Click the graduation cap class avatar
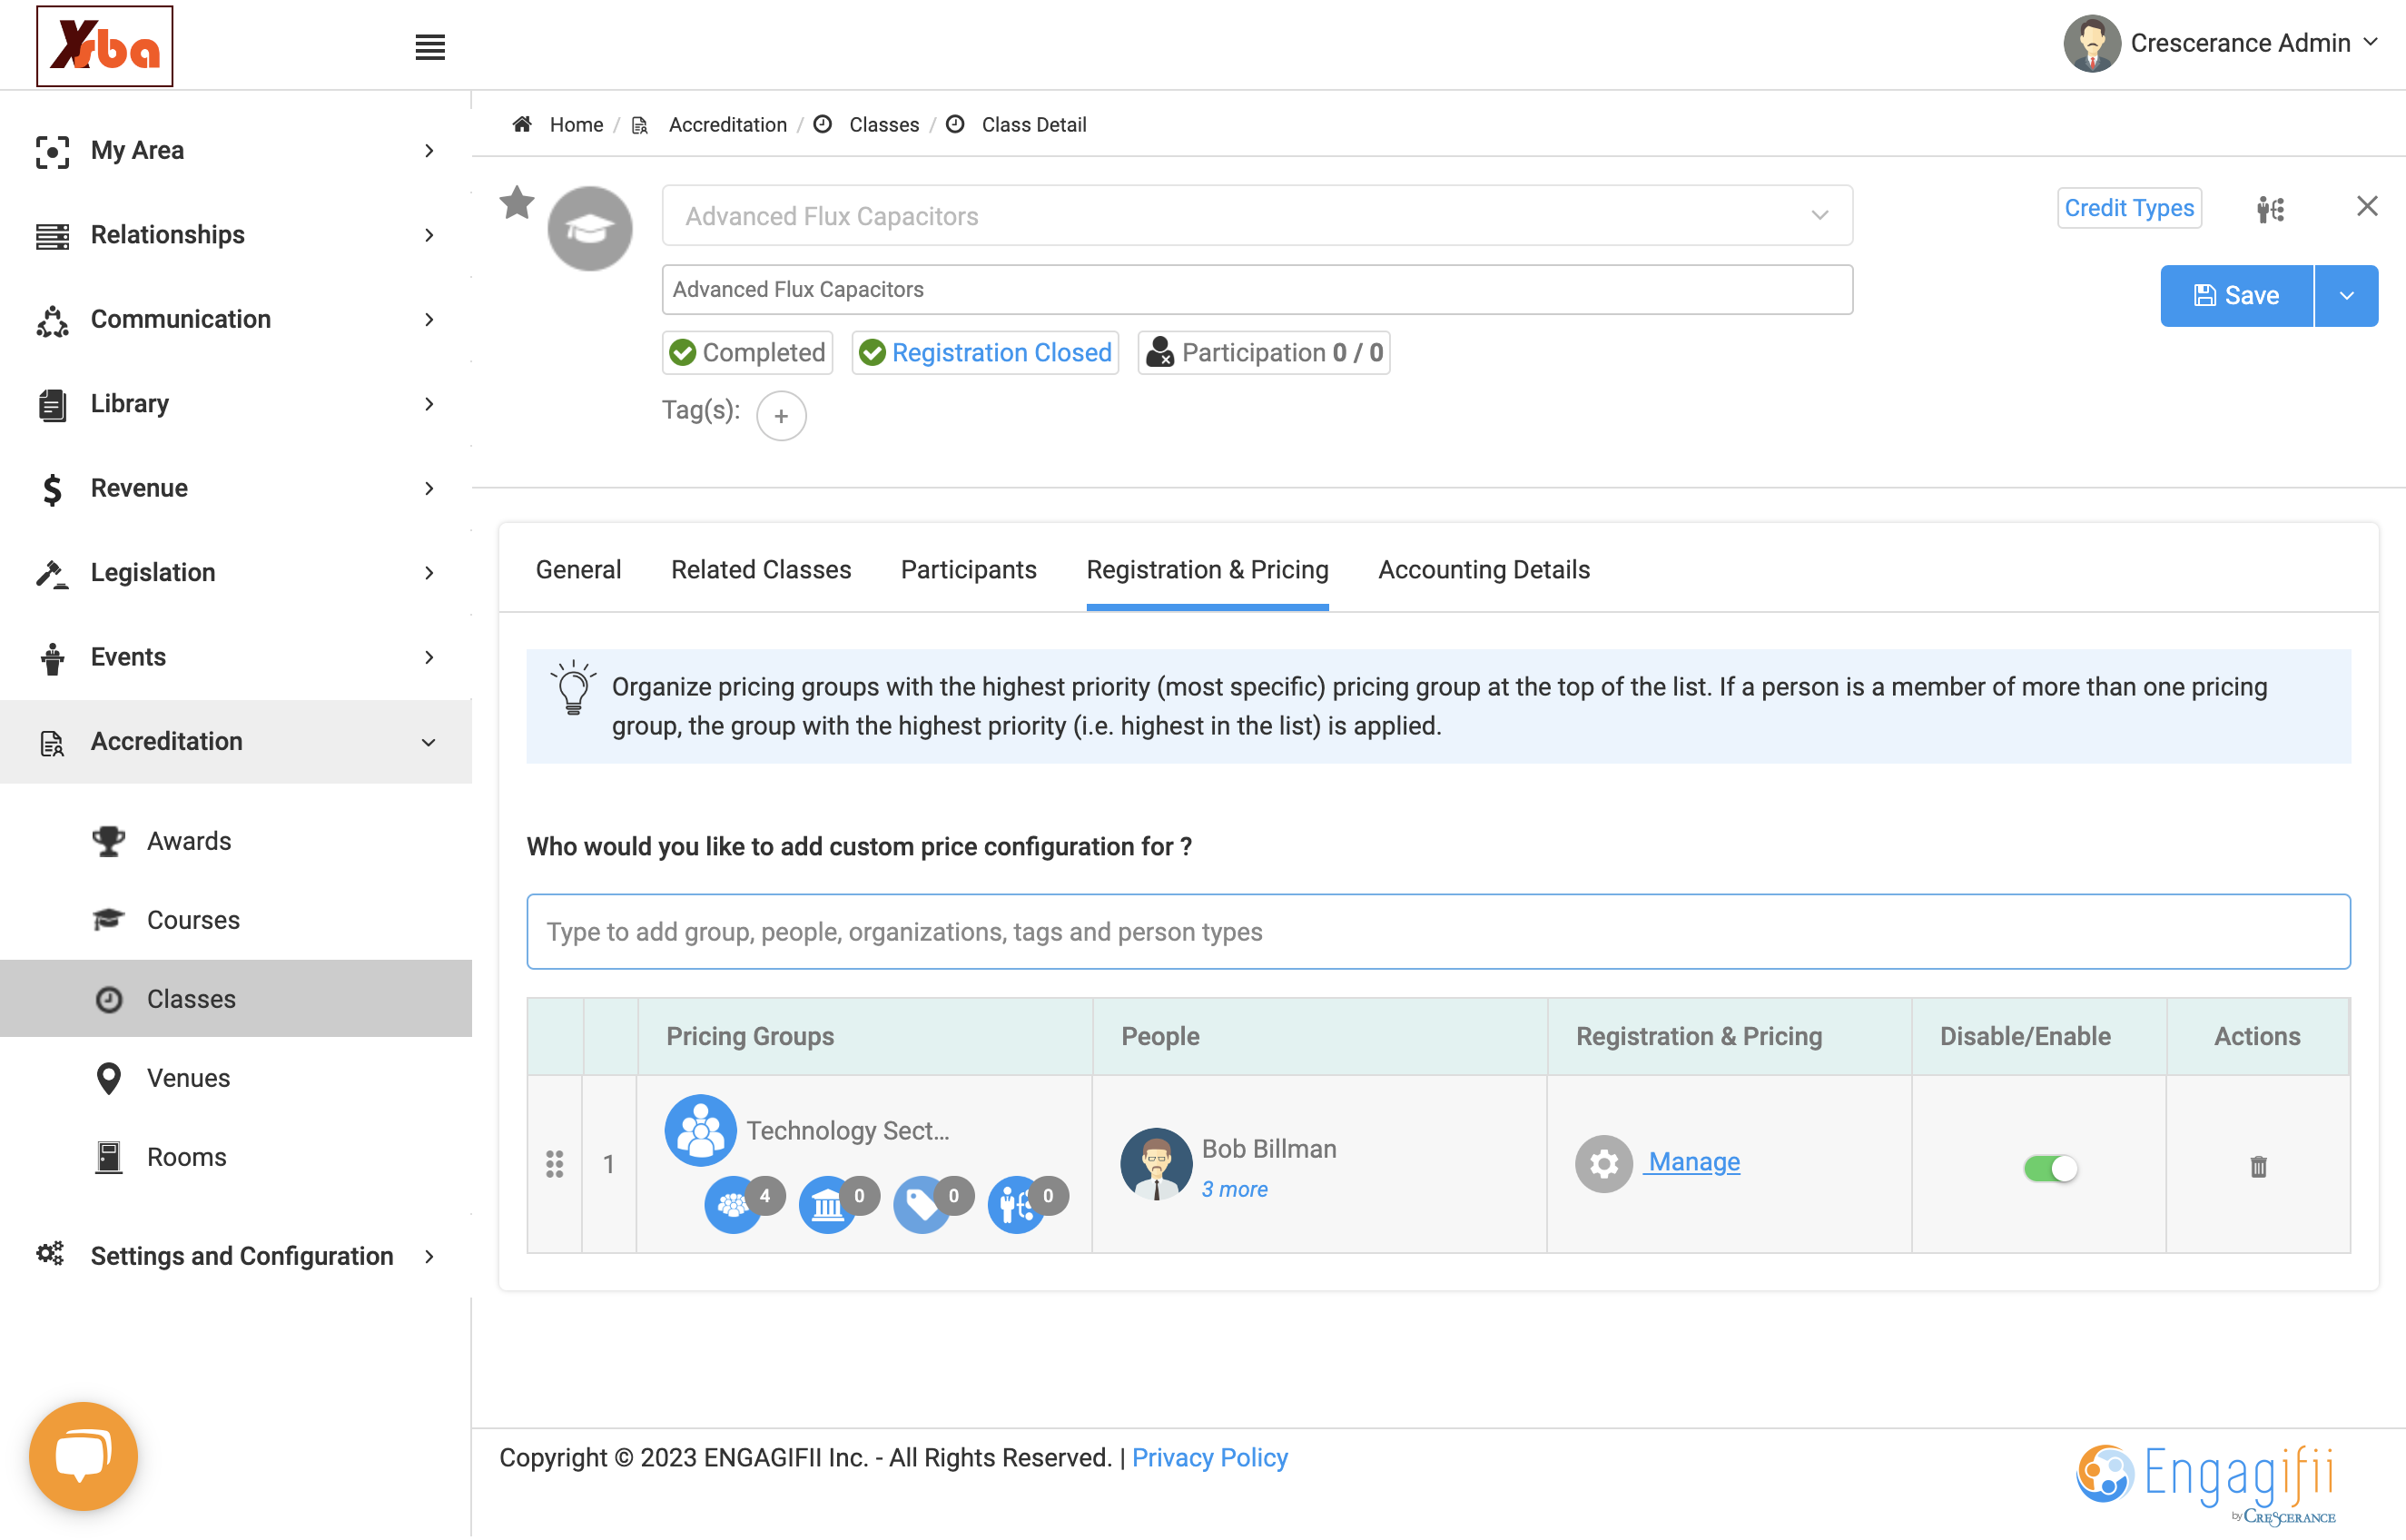 pyautogui.click(x=590, y=229)
